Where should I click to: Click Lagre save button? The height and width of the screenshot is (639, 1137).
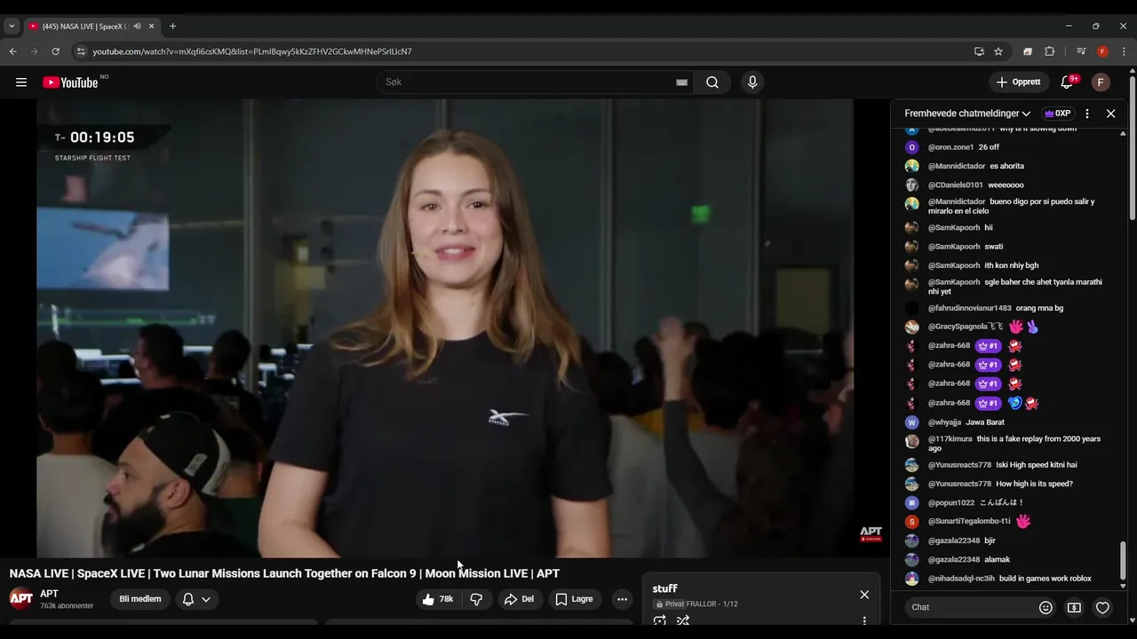pos(574,599)
